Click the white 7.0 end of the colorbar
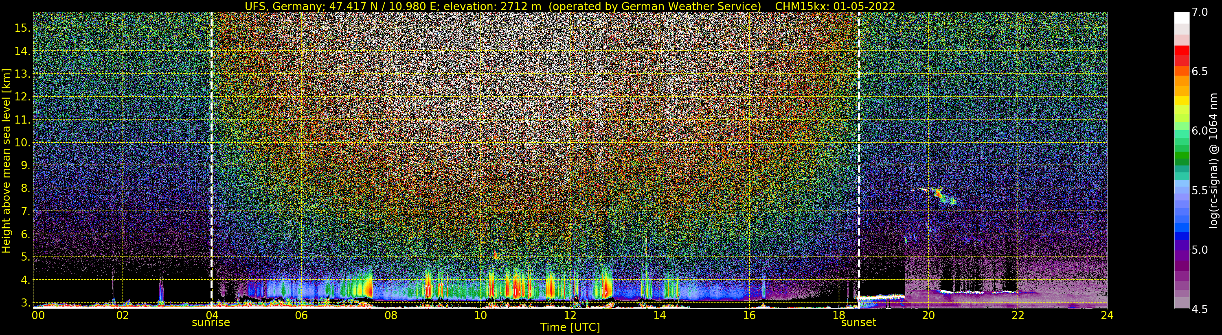Screen dimensions: 1222x335 point(1182,17)
